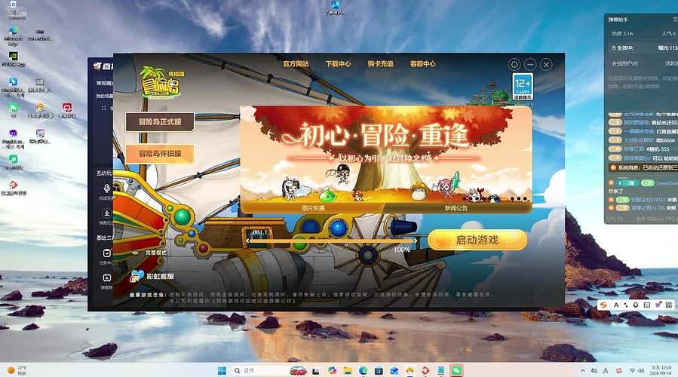Open the MapleStory mushroom taskbar icon
The width and height of the screenshot is (678, 377).
pyautogui.click(x=410, y=370)
